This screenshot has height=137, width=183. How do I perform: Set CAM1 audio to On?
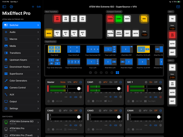111,82
